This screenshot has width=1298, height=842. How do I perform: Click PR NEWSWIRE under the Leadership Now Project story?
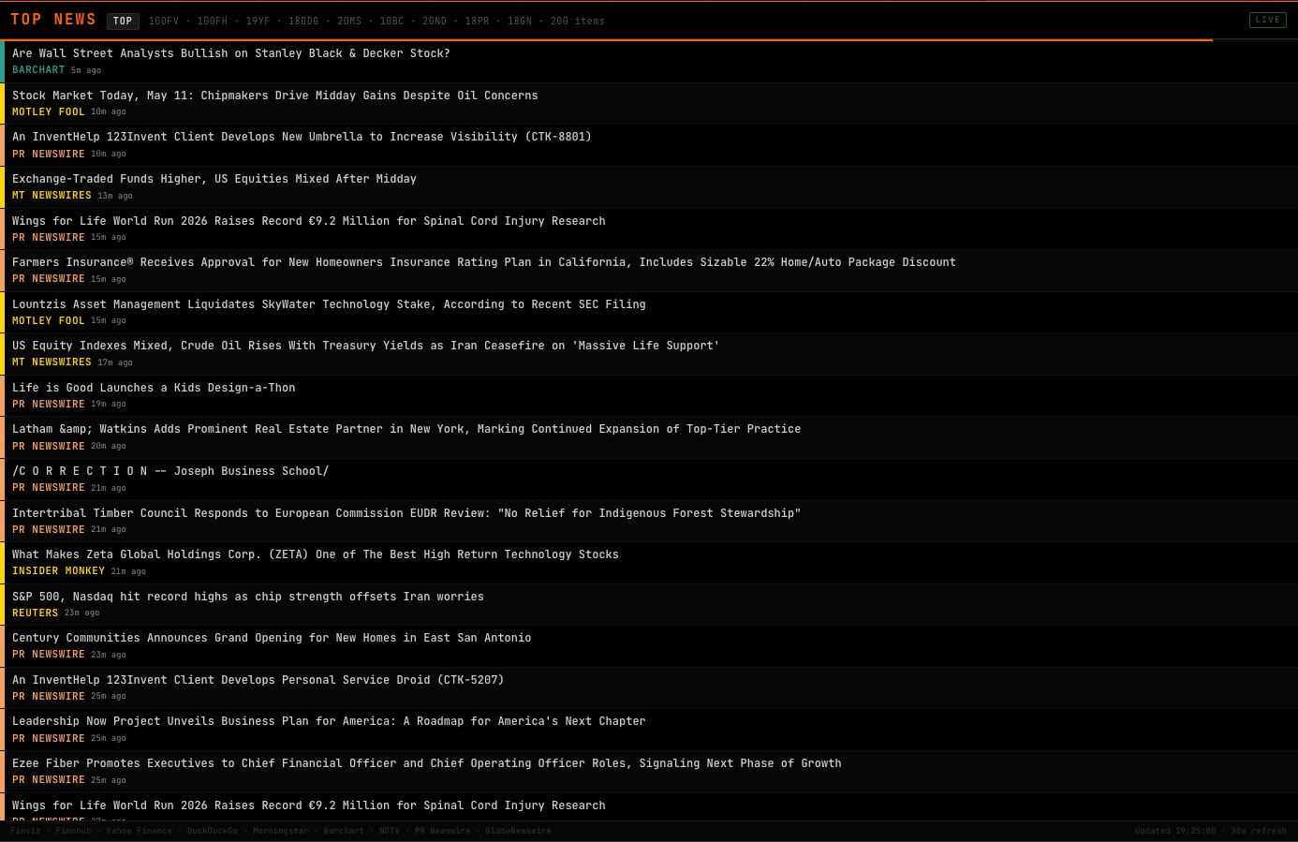tap(49, 739)
